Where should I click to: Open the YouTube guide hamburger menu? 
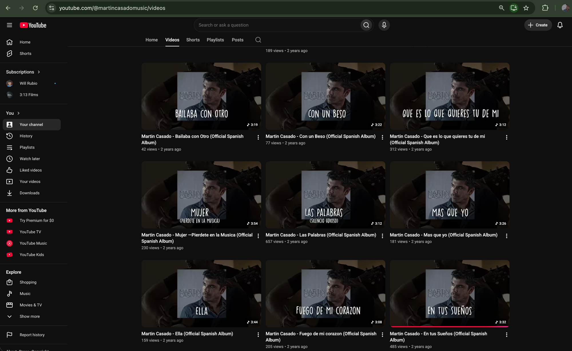(9, 25)
